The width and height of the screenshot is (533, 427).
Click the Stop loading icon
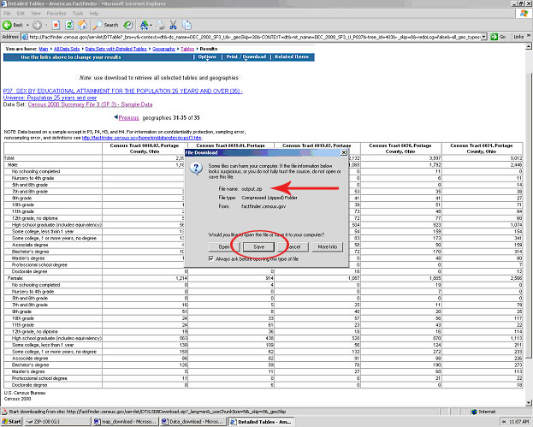coord(56,25)
